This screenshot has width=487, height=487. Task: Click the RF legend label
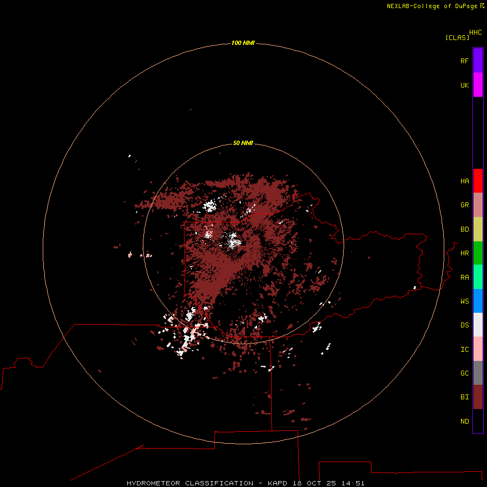point(464,61)
